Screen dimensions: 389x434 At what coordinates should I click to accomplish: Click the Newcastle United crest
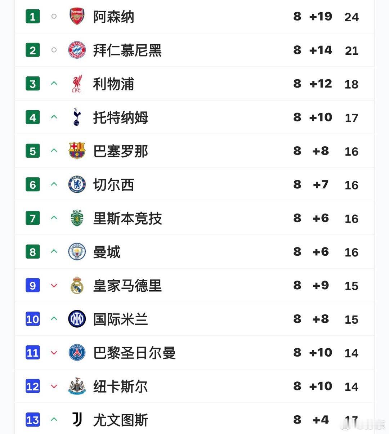tap(77, 386)
